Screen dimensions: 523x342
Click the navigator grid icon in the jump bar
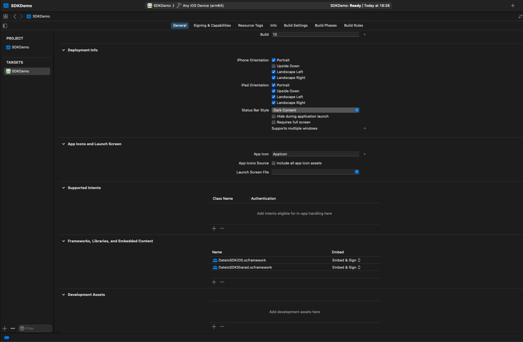pos(6,16)
